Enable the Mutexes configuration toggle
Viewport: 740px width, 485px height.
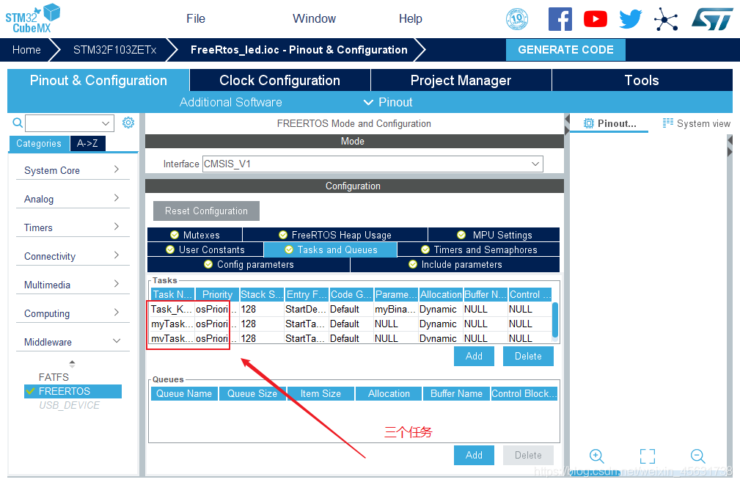click(x=193, y=234)
